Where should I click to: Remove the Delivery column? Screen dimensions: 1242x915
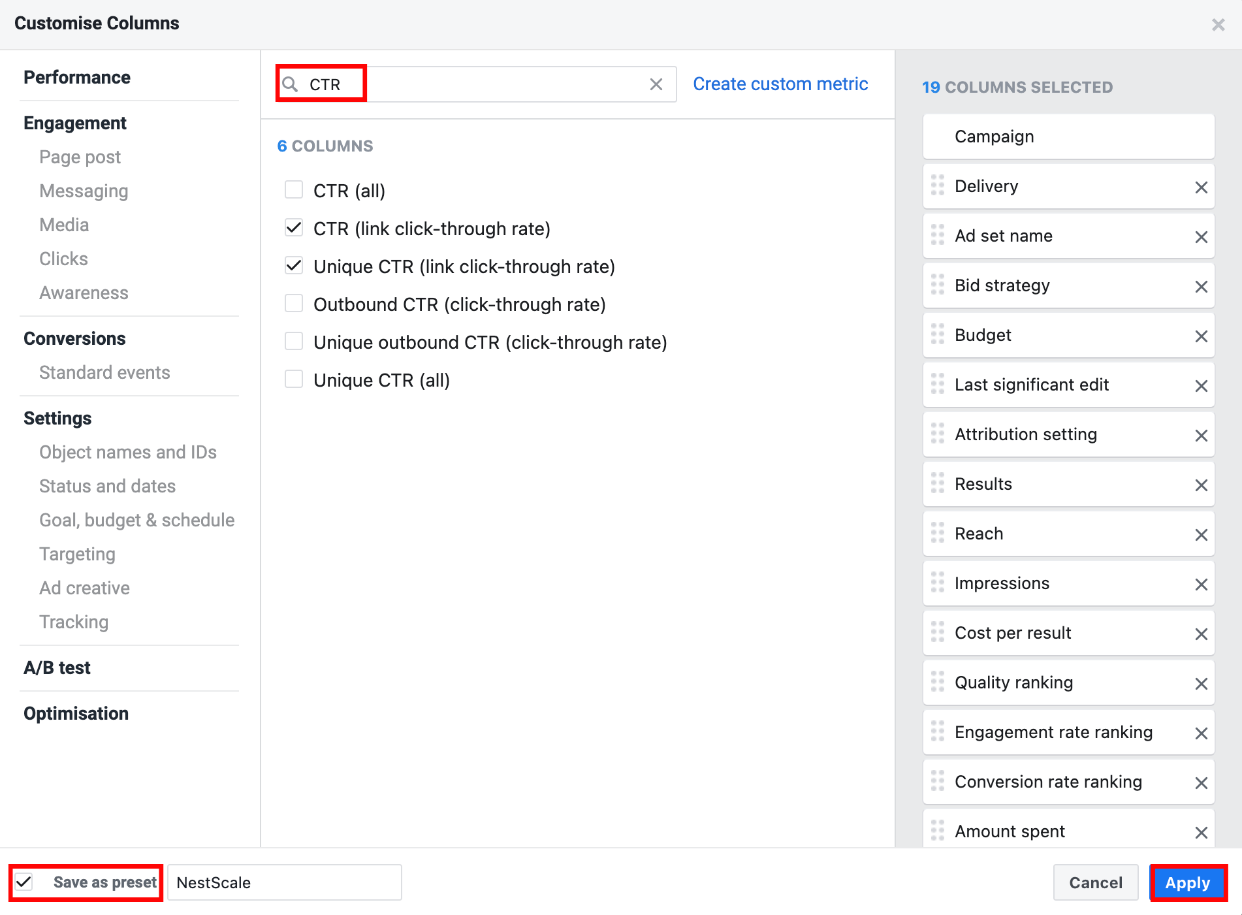[x=1201, y=187]
